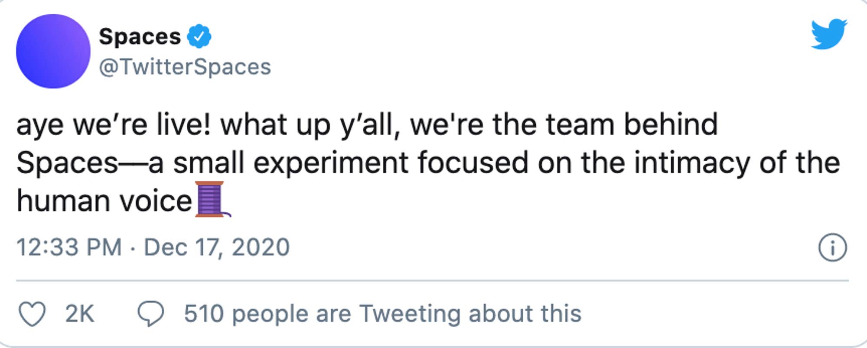Screen dimensions: 867x348
Task: Click the 12:33 PM timestamp
Action: coord(69,247)
